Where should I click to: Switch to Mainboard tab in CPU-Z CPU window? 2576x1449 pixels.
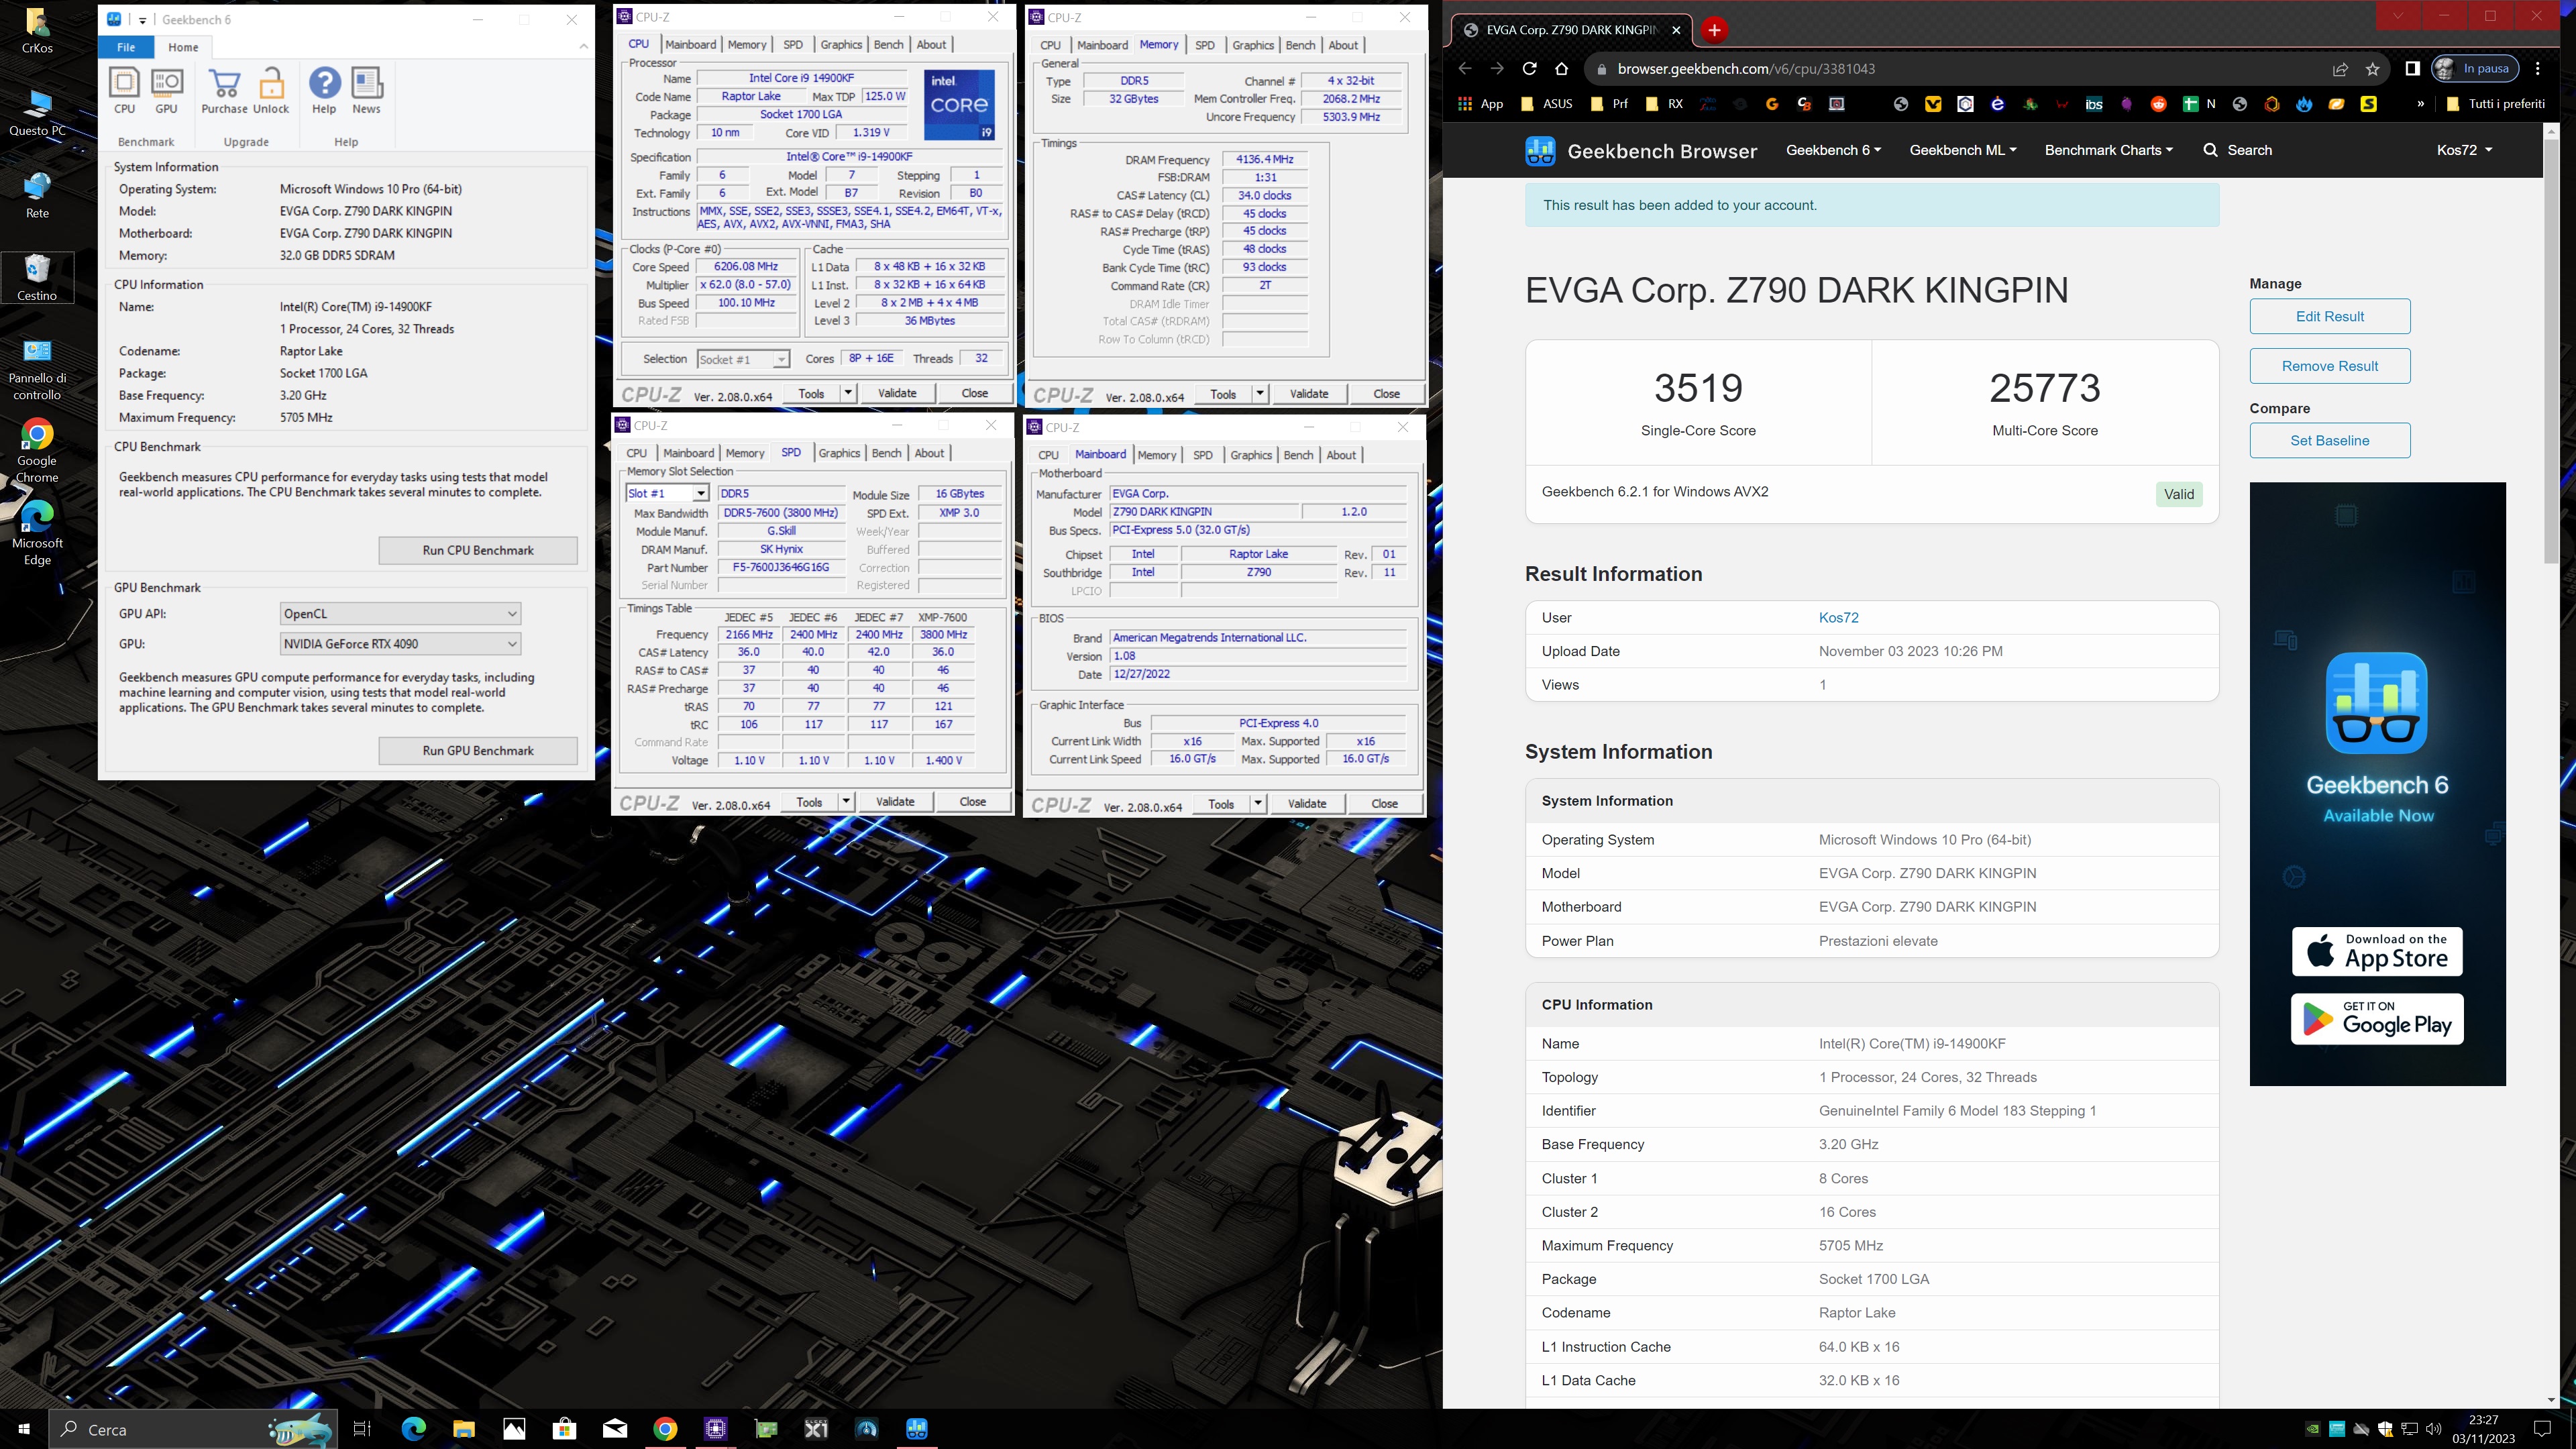690,44
